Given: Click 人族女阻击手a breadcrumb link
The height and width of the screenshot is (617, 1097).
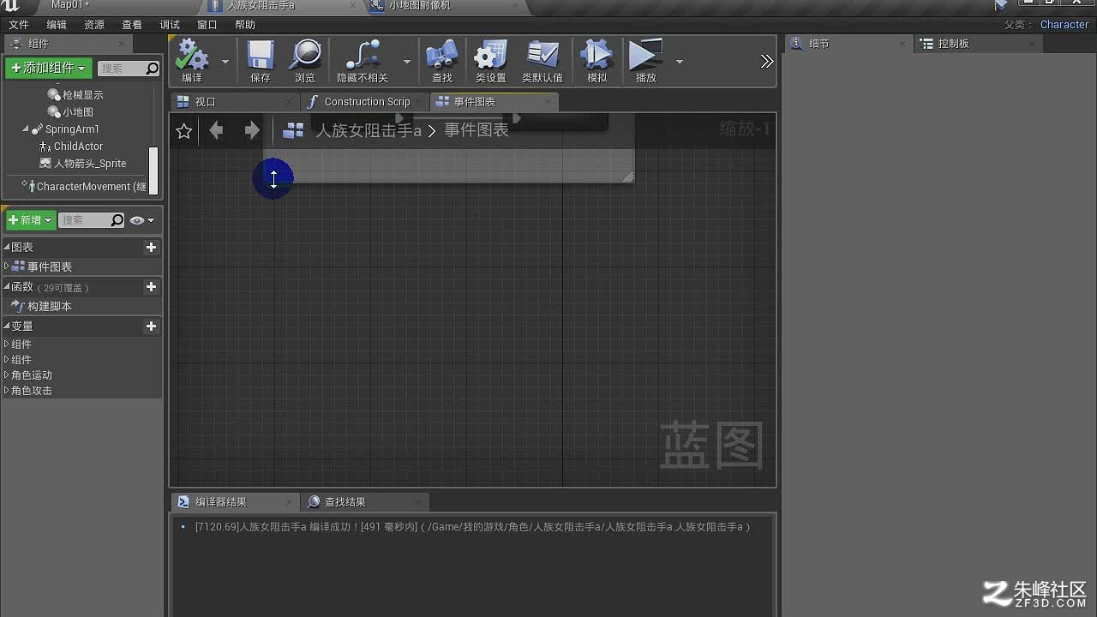Looking at the screenshot, I should [x=369, y=130].
